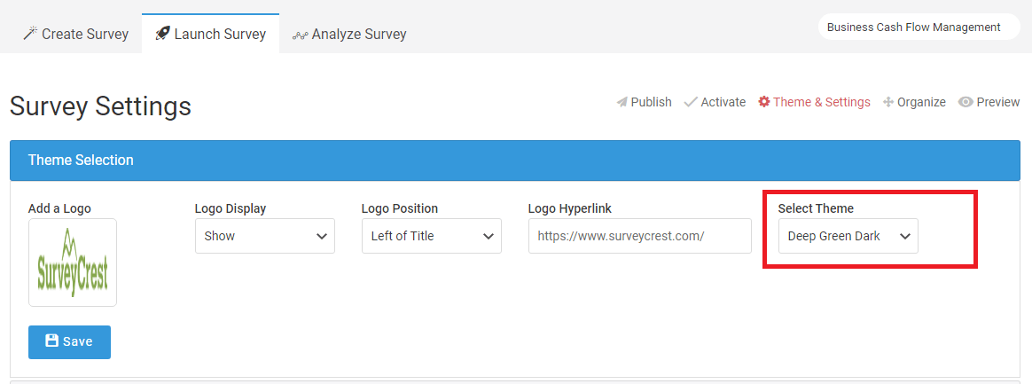Click the checkmark Activate icon
1032x384 pixels.
click(x=691, y=102)
